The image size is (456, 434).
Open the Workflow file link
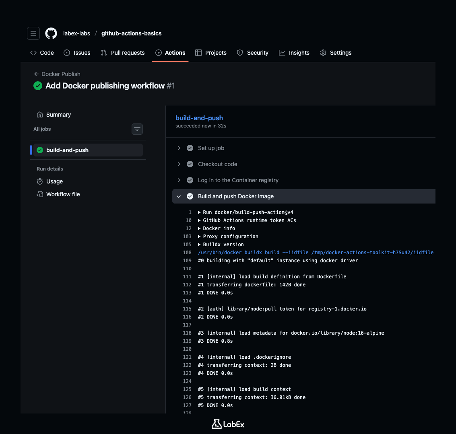pyautogui.click(x=63, y=194)
